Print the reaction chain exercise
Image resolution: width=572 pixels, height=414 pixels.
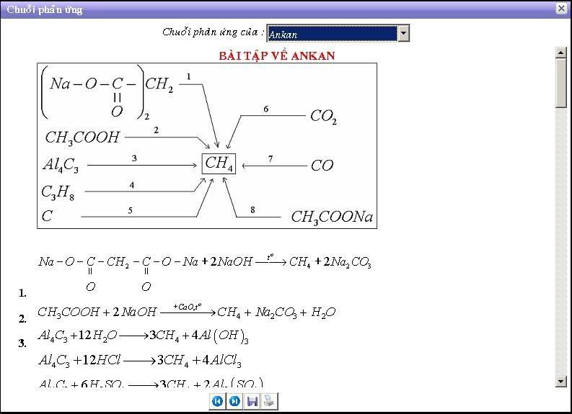268,401
